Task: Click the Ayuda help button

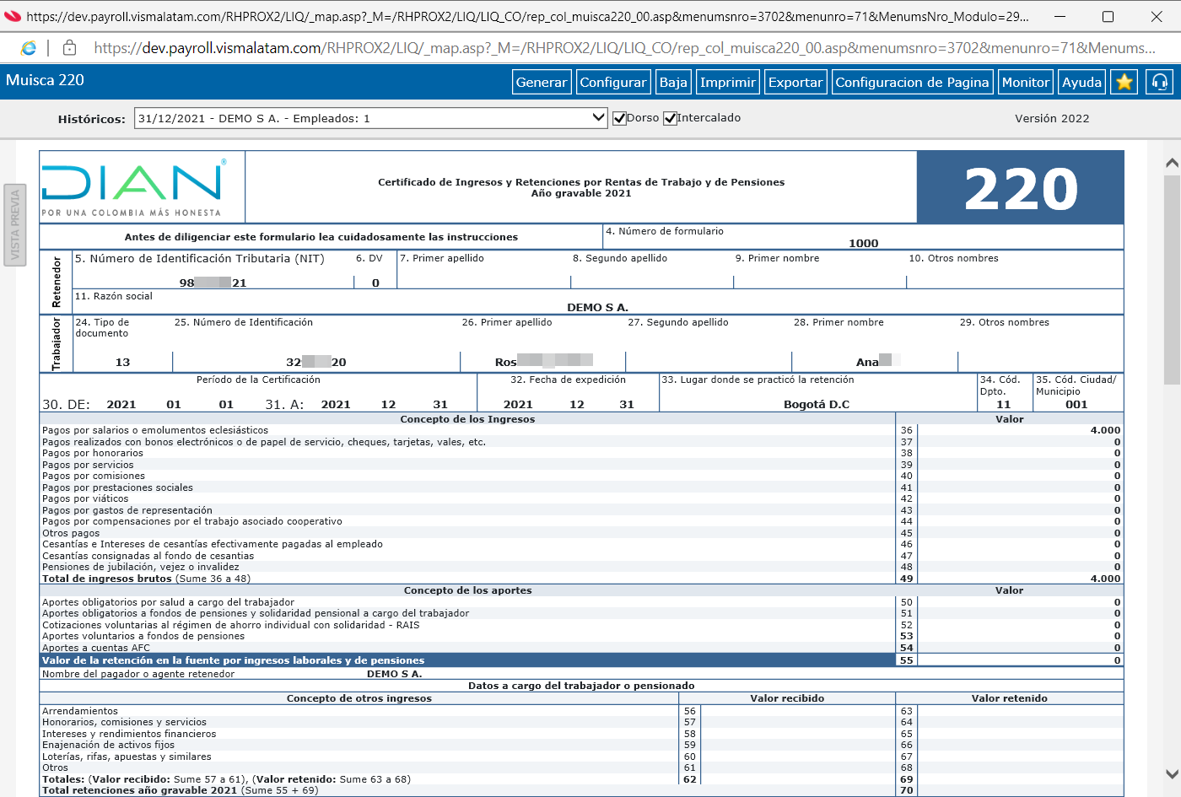Action: click(1082, 82)
